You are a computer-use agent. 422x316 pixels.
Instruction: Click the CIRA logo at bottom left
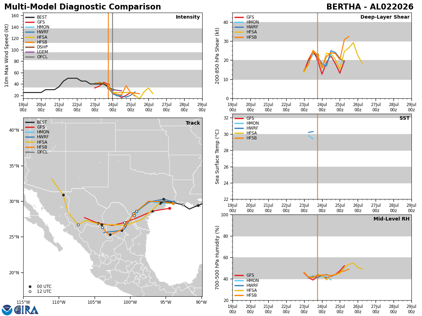26,310
